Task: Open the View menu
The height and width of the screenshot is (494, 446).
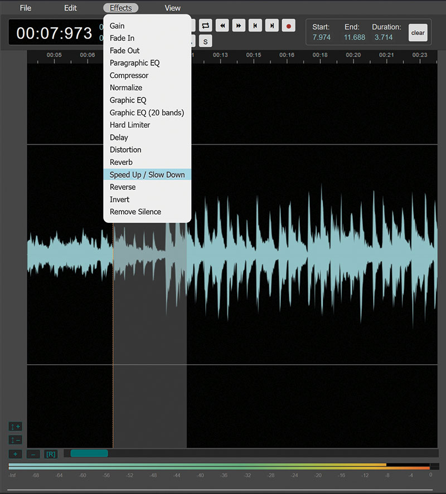Action: pos(173,8)
